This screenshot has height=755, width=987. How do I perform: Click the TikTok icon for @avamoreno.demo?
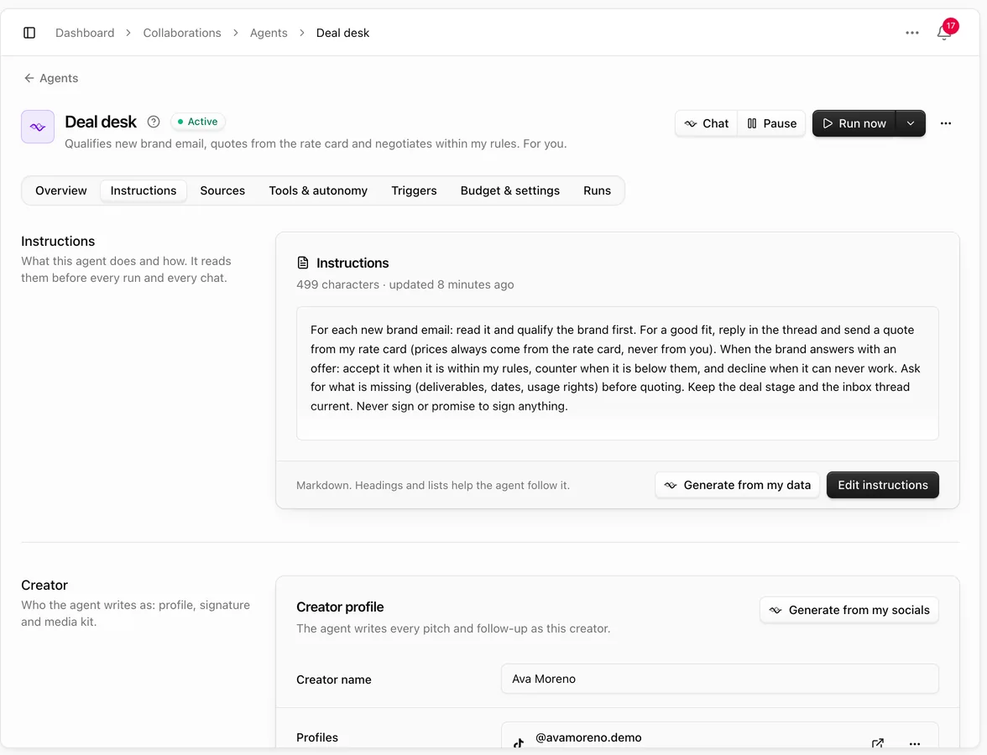519,743
